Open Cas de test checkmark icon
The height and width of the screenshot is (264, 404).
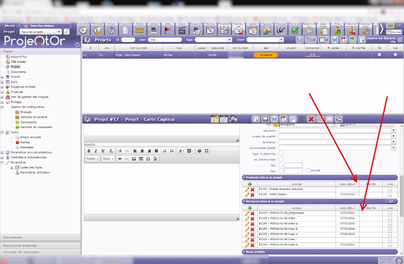click(x=295, y=30)
